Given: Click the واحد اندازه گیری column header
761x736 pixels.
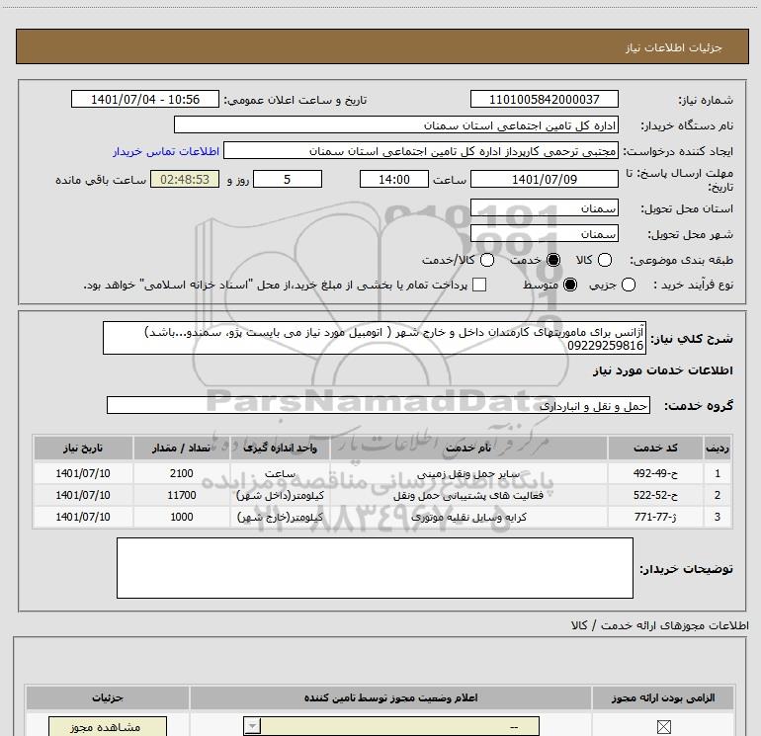Looking at the screenshot, I should click(x=280, y=448).
